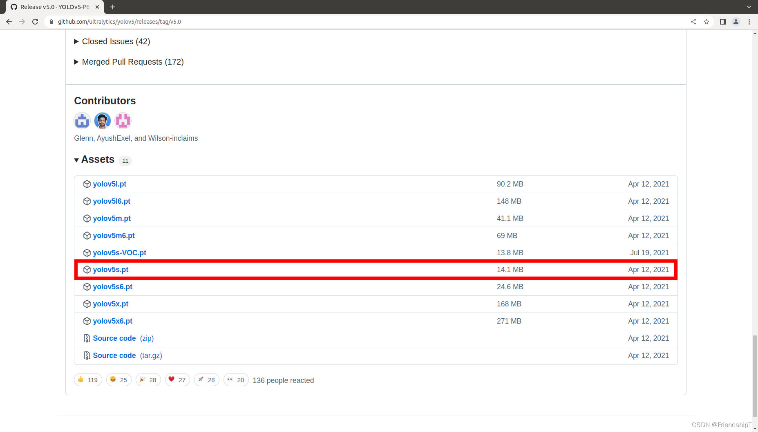Click the padlock site info icon
This screenshot has height=432, width=758.
pyautogui.click(x=51, y=22)
